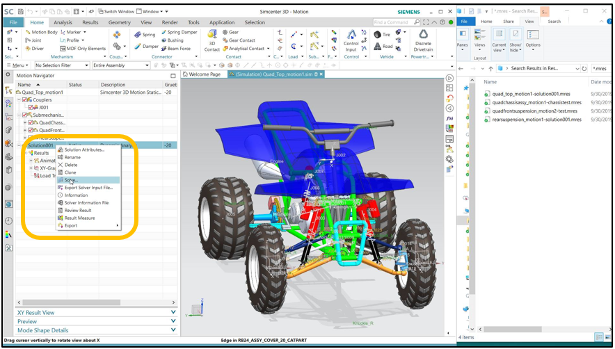
Task: Select the Damper connector tool
Action: pos(145,47)
